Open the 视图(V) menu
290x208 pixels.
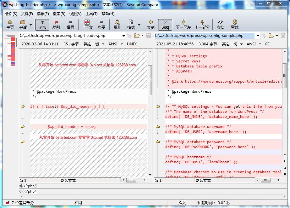coord(75,14)
